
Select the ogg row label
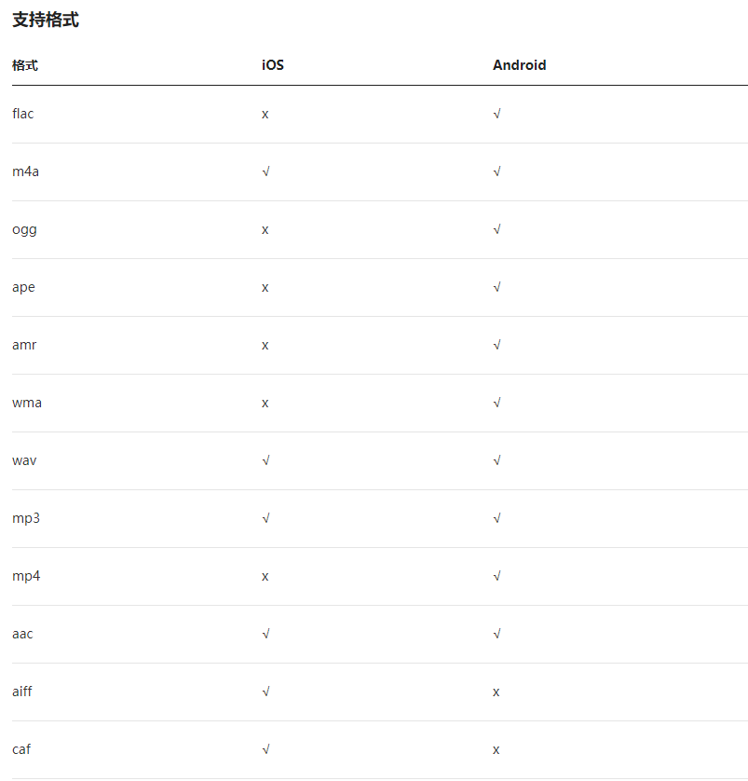pos(24,230)
